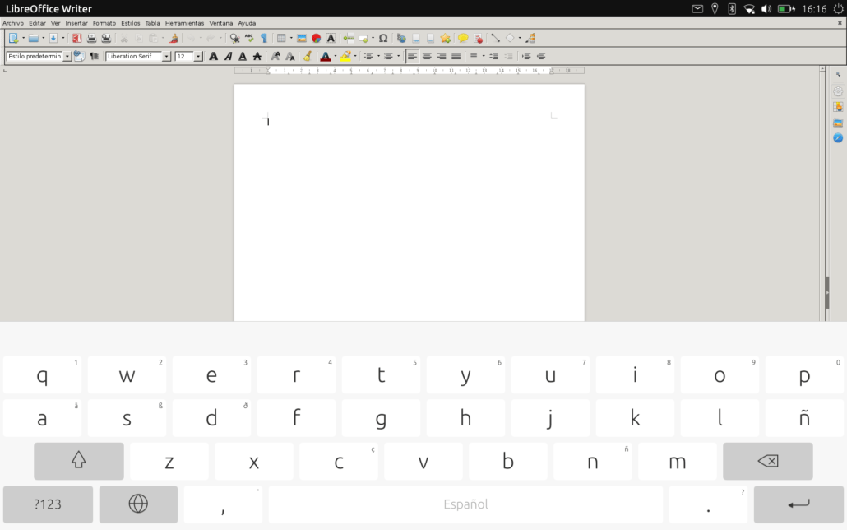
Task: Increase paragraph indent
Action: coord(526,56)
